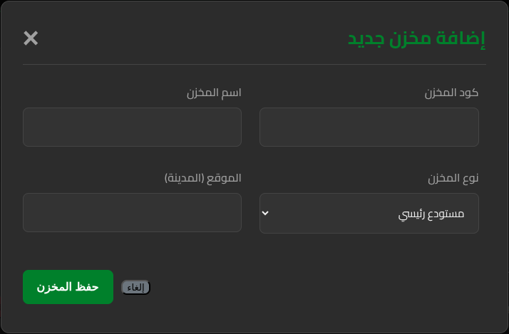The height and width of the screenshot is (334, 509).
Task: Close the add warehouse dialog with X
Action: pyautogui.click(x=31, y=38)
